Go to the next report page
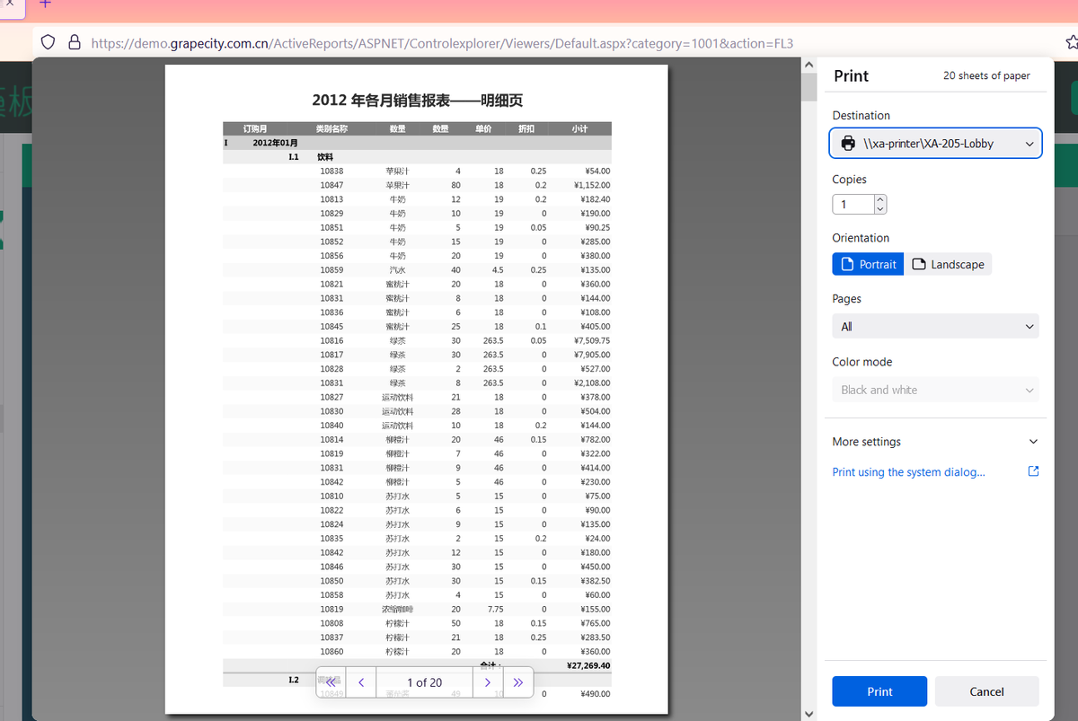This screenshot has height=721, width=1078. click(x=488, y=682)
